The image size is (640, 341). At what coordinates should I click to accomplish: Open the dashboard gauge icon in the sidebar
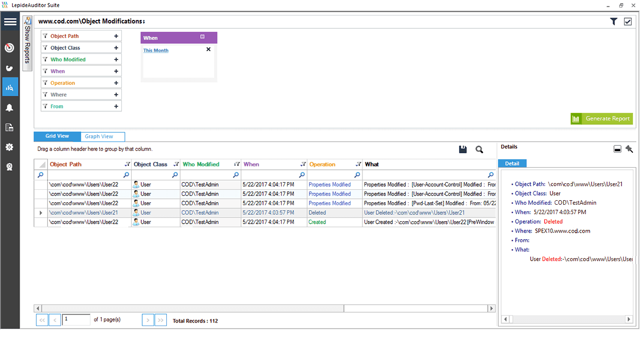[9, 48]
